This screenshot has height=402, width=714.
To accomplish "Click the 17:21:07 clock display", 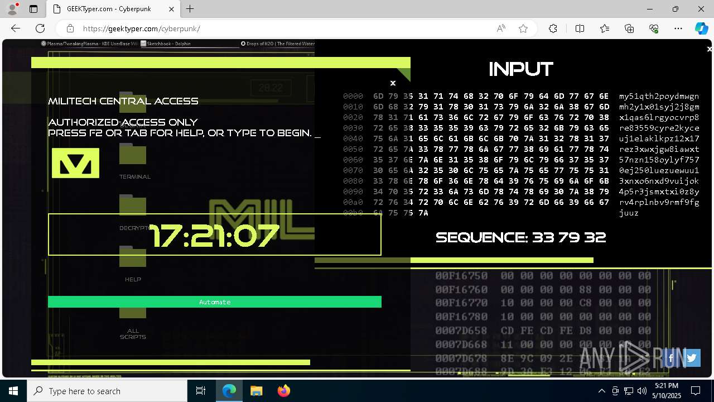I will point(215,235).
